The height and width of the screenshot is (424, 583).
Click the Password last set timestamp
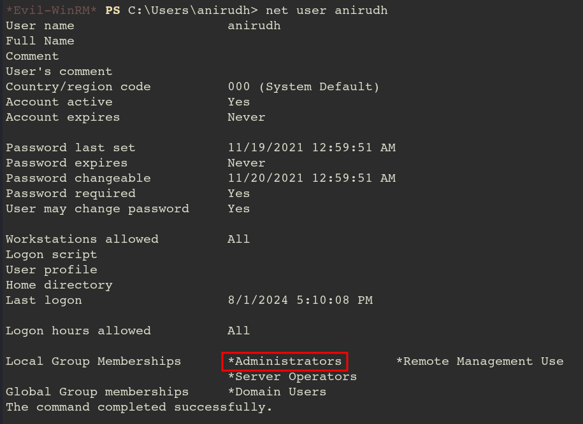coord(312,147)
